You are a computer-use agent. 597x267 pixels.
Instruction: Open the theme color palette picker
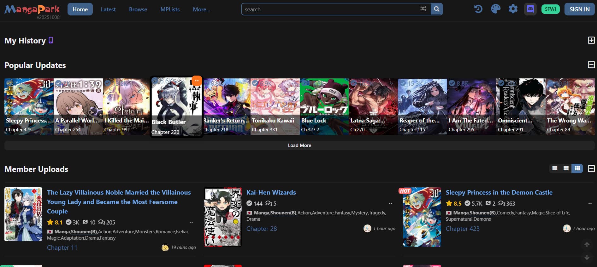[495, 9]
